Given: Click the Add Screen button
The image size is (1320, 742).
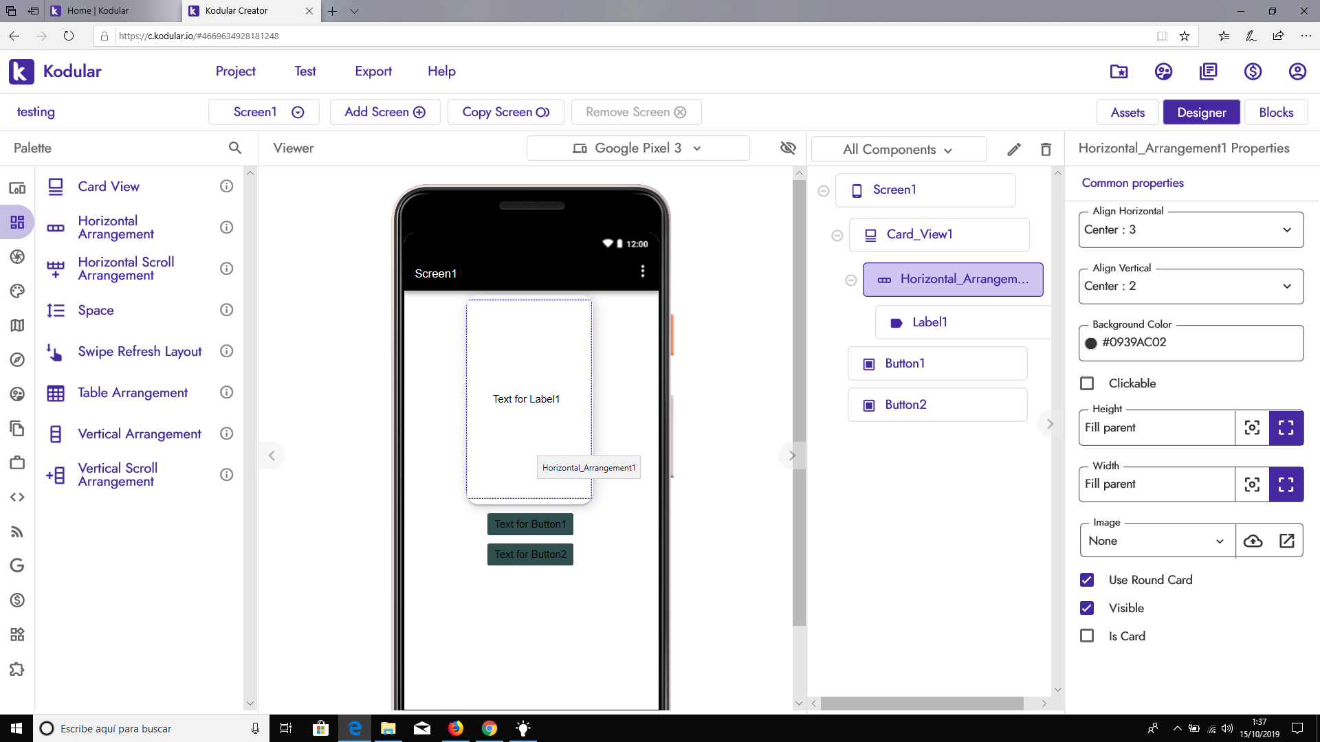Looking at the screenshot, I should coord(384,112).
